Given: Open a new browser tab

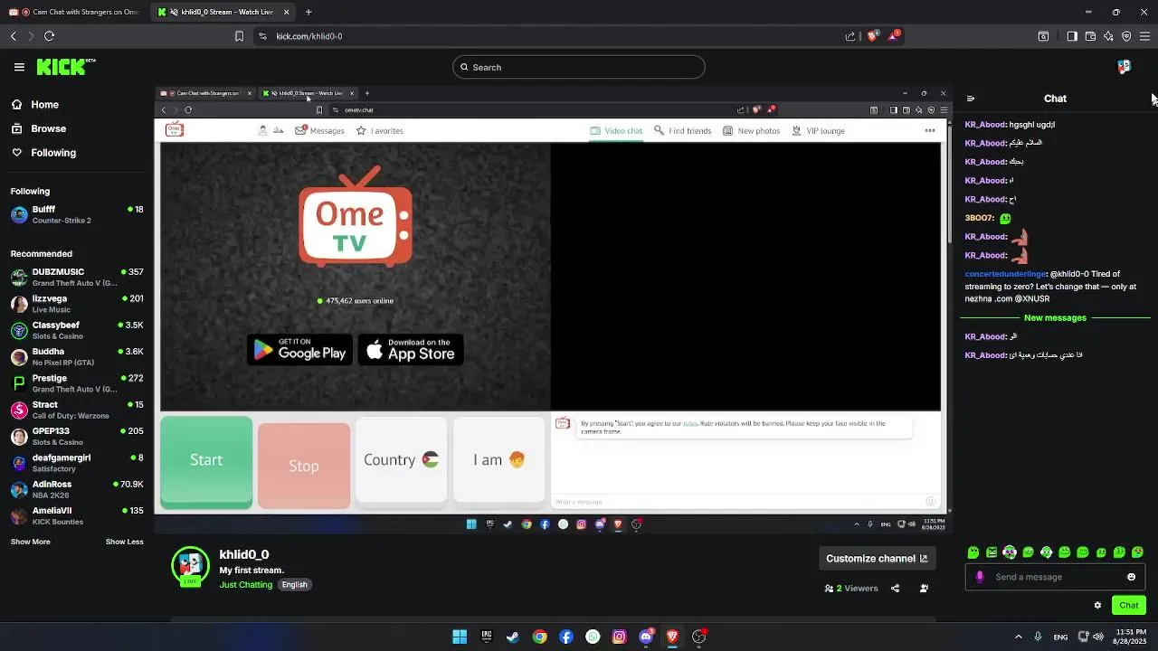Looking at the screenshot, I should [308, 12].
